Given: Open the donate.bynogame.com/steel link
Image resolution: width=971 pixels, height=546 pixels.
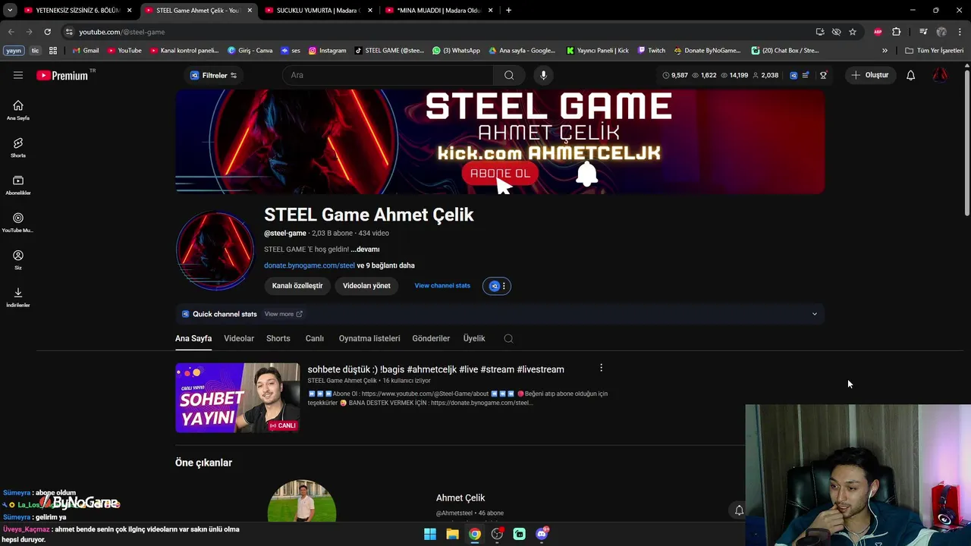Looking at the screenshot, I should coord(310,265).
